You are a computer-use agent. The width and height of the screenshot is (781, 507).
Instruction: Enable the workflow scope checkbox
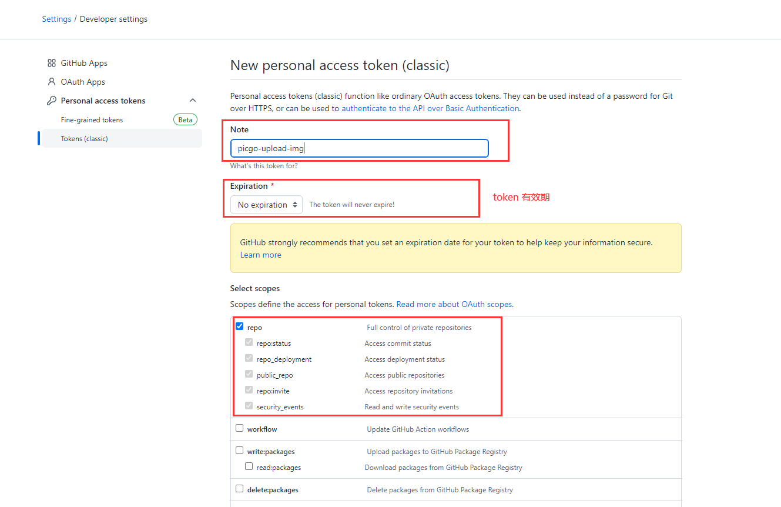pyautogui.click(x=239, y=428)
